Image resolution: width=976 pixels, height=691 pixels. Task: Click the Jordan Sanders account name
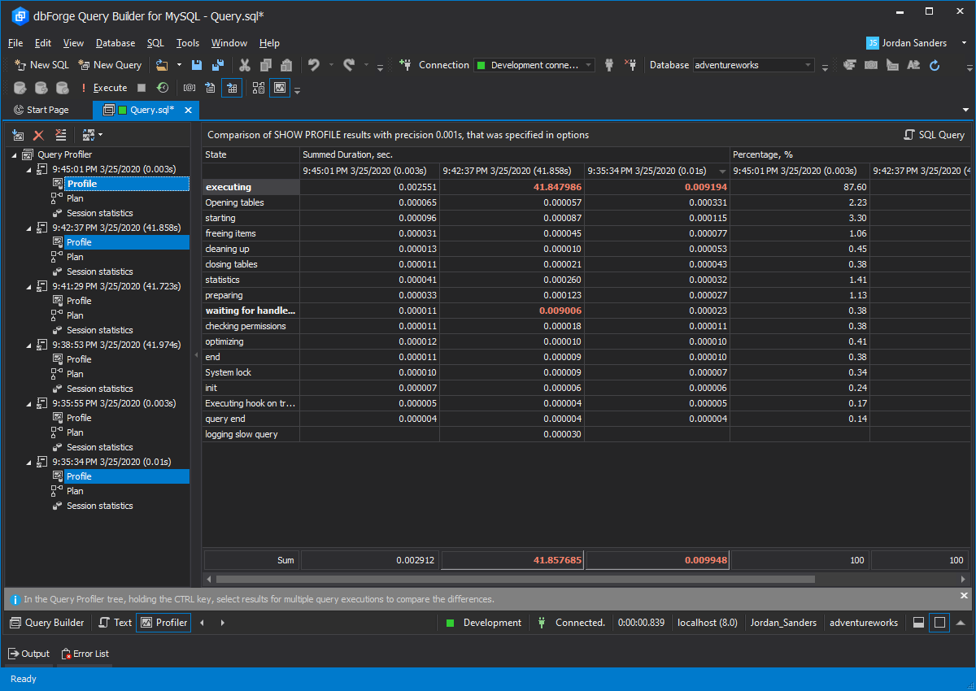click(x=915, y=43)
